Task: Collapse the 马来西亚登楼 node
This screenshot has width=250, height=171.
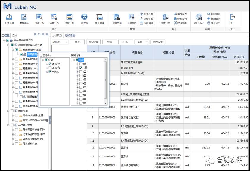Action: (8, 125)
